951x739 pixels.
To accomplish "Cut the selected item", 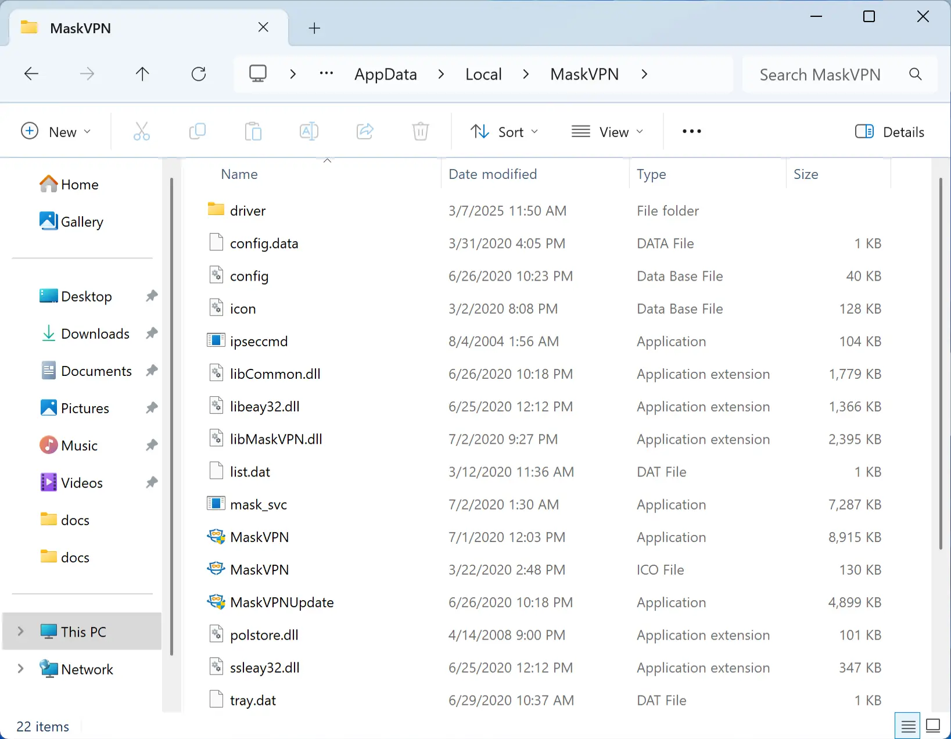I will (x=142, y=131).
